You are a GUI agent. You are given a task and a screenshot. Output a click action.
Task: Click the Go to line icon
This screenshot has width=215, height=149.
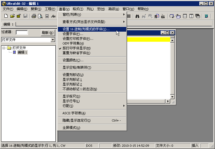pyautogui.click(x=163, y=16)
